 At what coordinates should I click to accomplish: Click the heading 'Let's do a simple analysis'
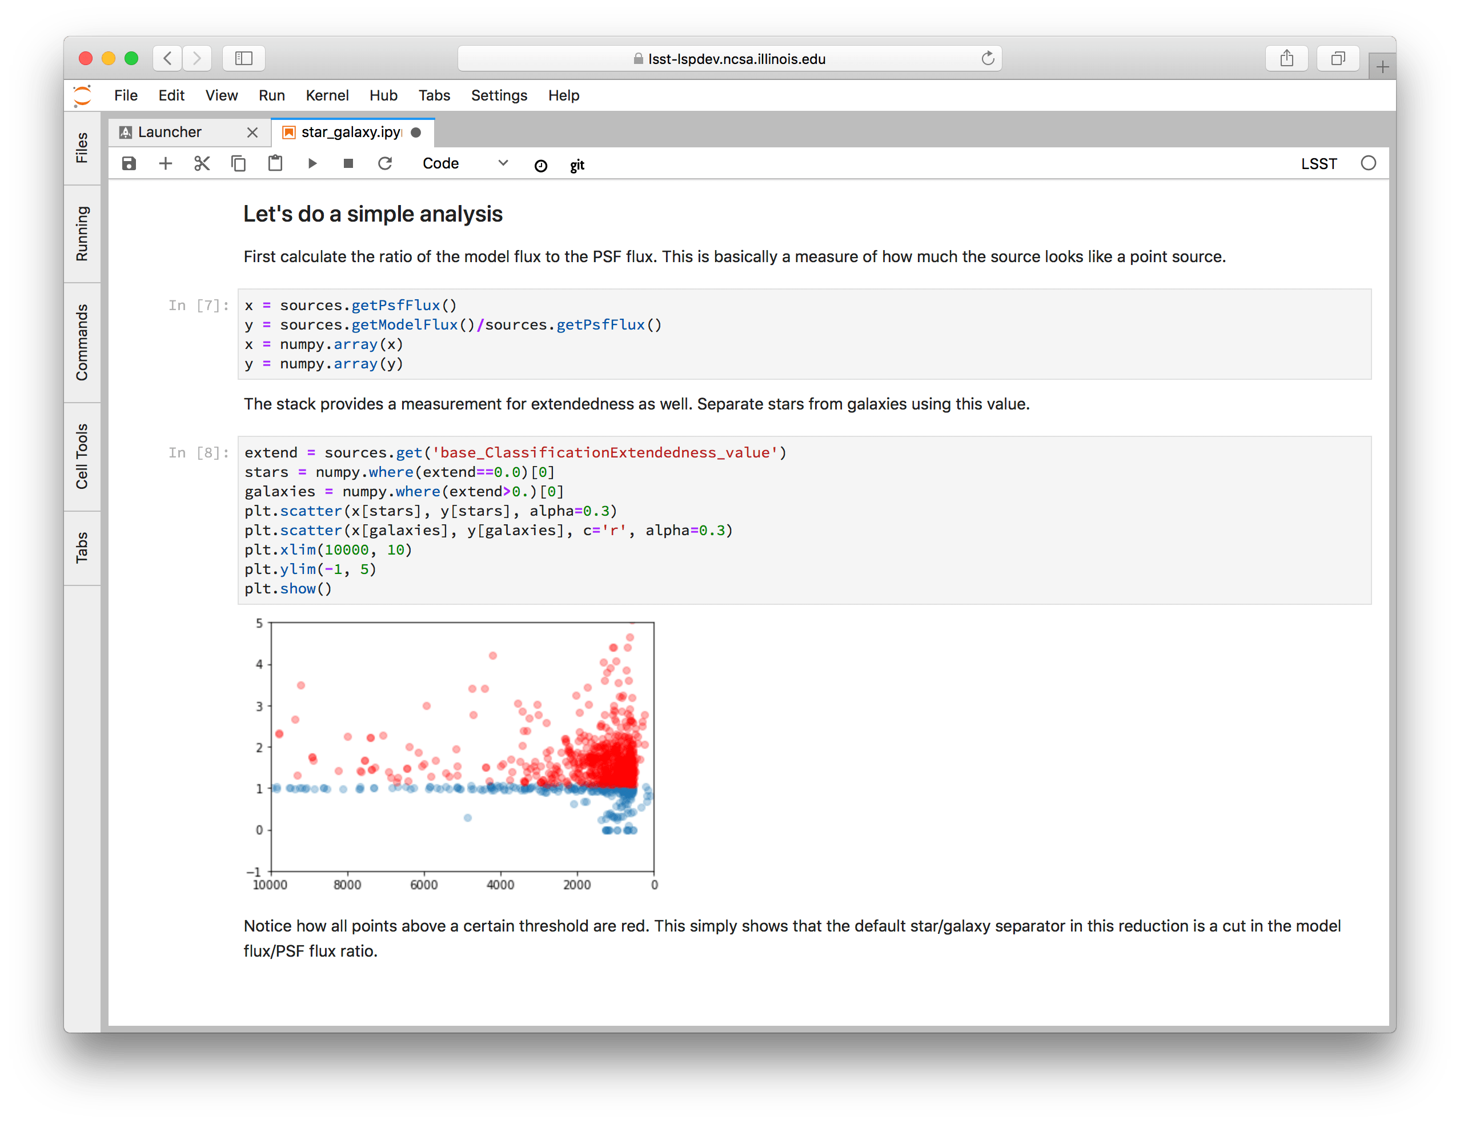coord(372,214)
